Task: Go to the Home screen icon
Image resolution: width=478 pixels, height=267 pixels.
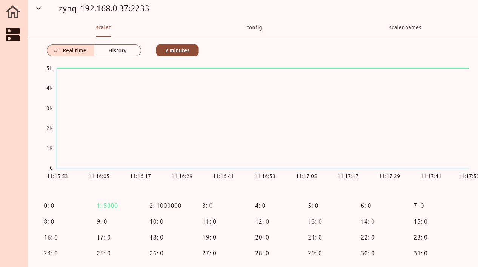Action: pos(13,12)
